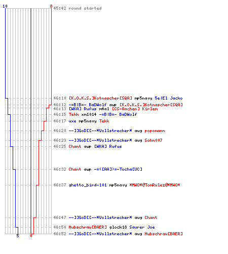Viewport: 228px width, 254px height.
Task: Click the blue team start count 10
Action: (x=5, y=6)
